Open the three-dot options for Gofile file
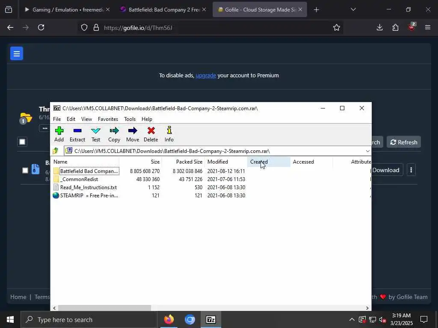The height and width of the screenshot is (328, 438). click(x=411, y=170)
